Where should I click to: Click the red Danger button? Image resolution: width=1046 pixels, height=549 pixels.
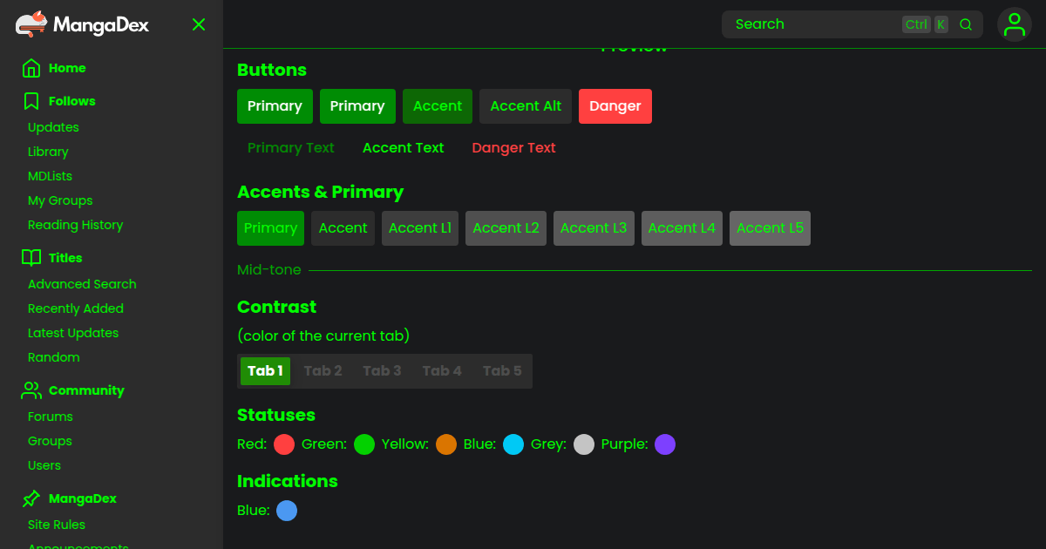click(615, 106)
